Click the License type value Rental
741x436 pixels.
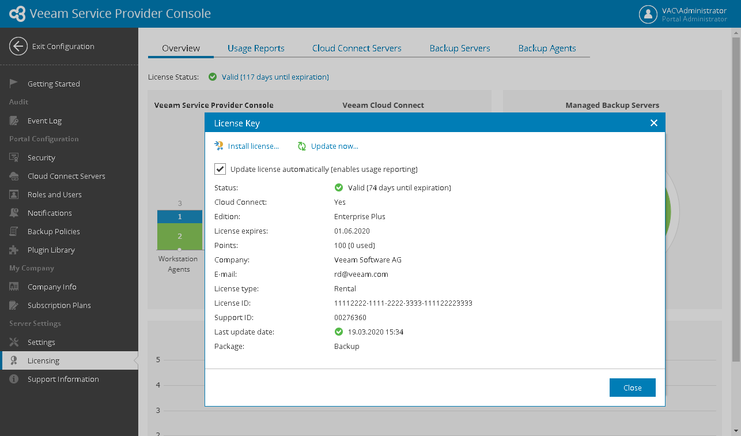tap(345, 288)
